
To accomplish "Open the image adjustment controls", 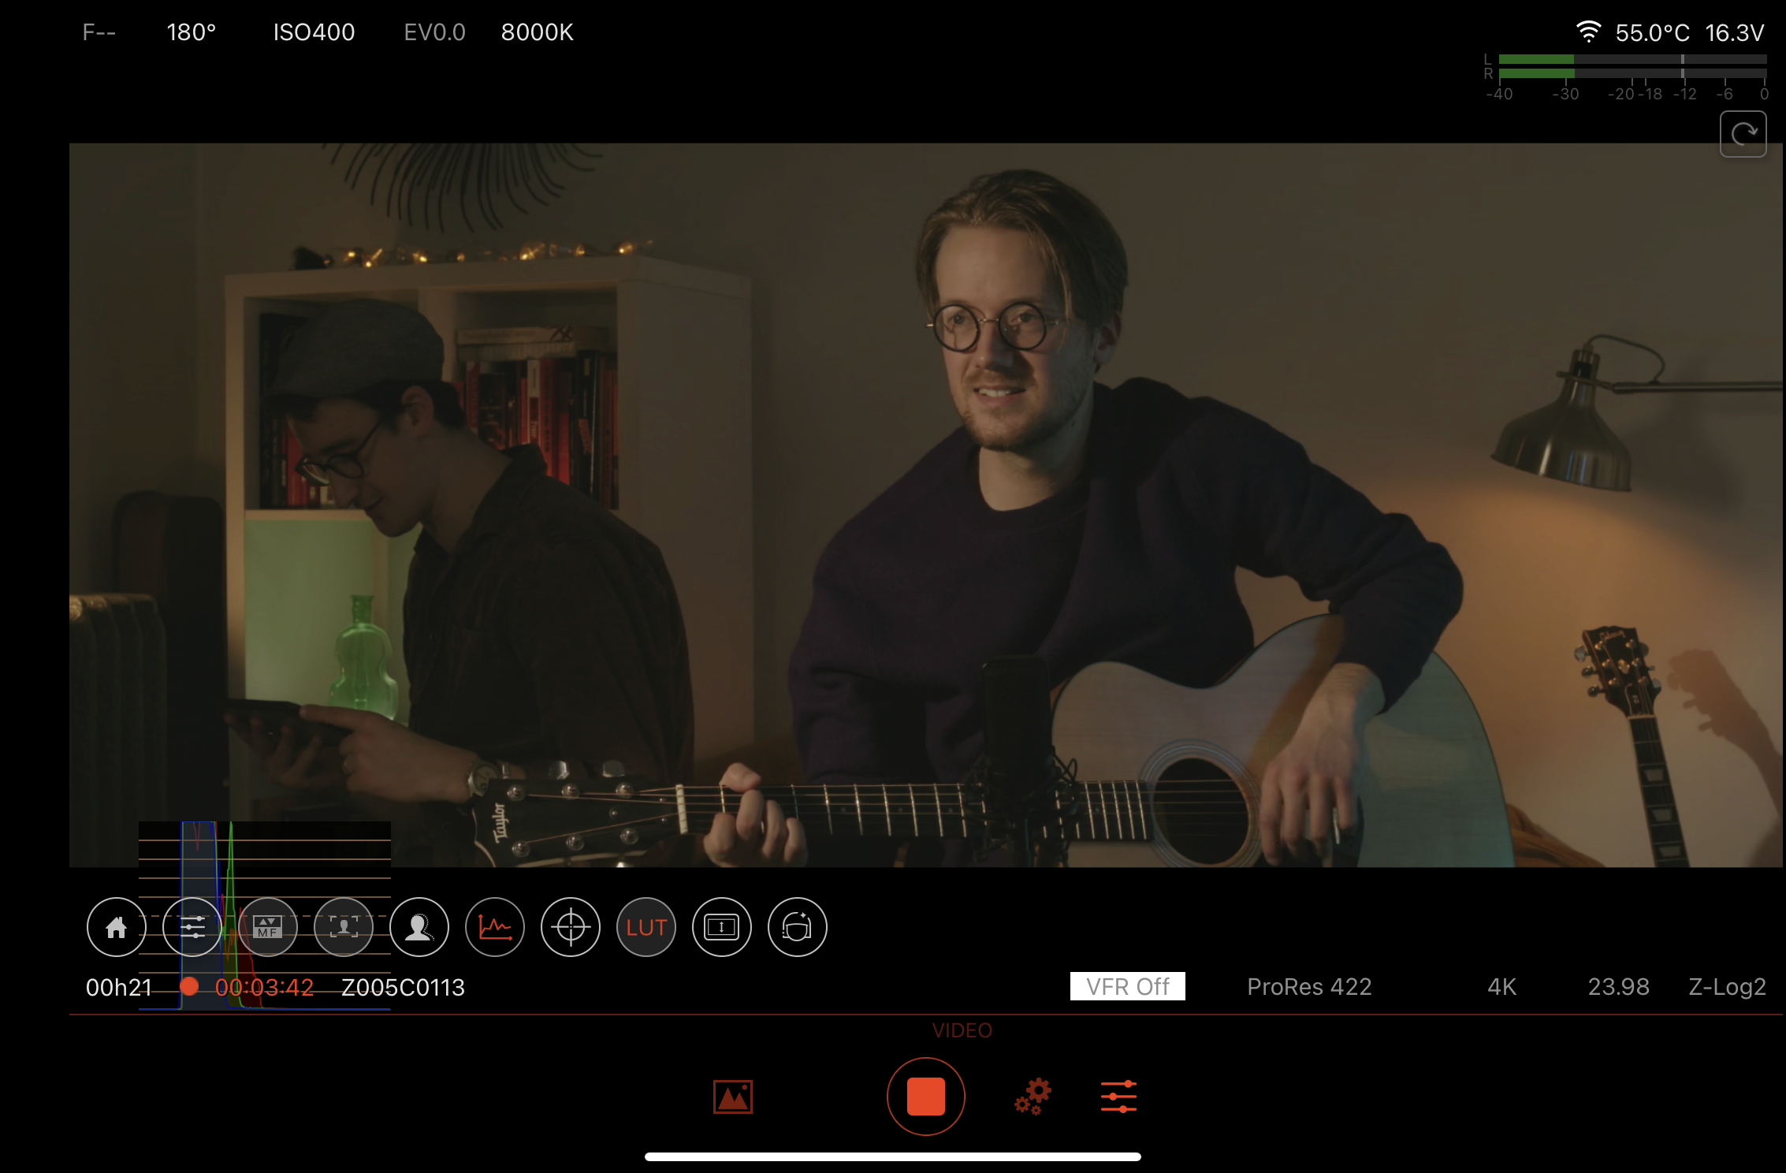I will pyautogui.click(x=192, y=928).
